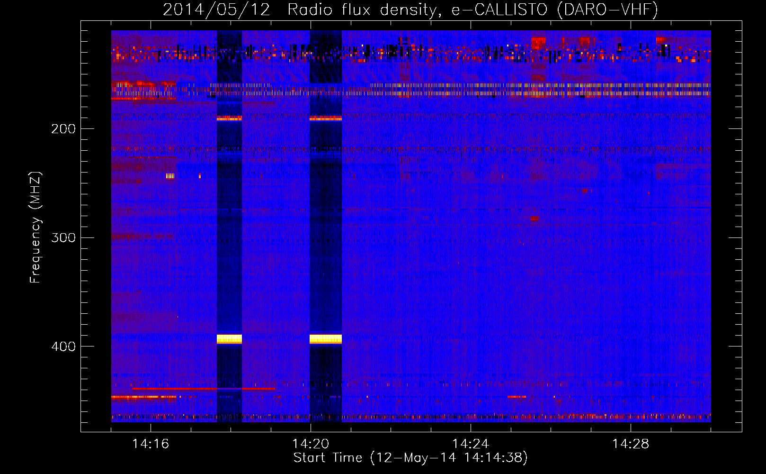This screenshot has height=474, width=766.
Task: Click the 200 frequency tick label
Action: [x=63, y=129]
